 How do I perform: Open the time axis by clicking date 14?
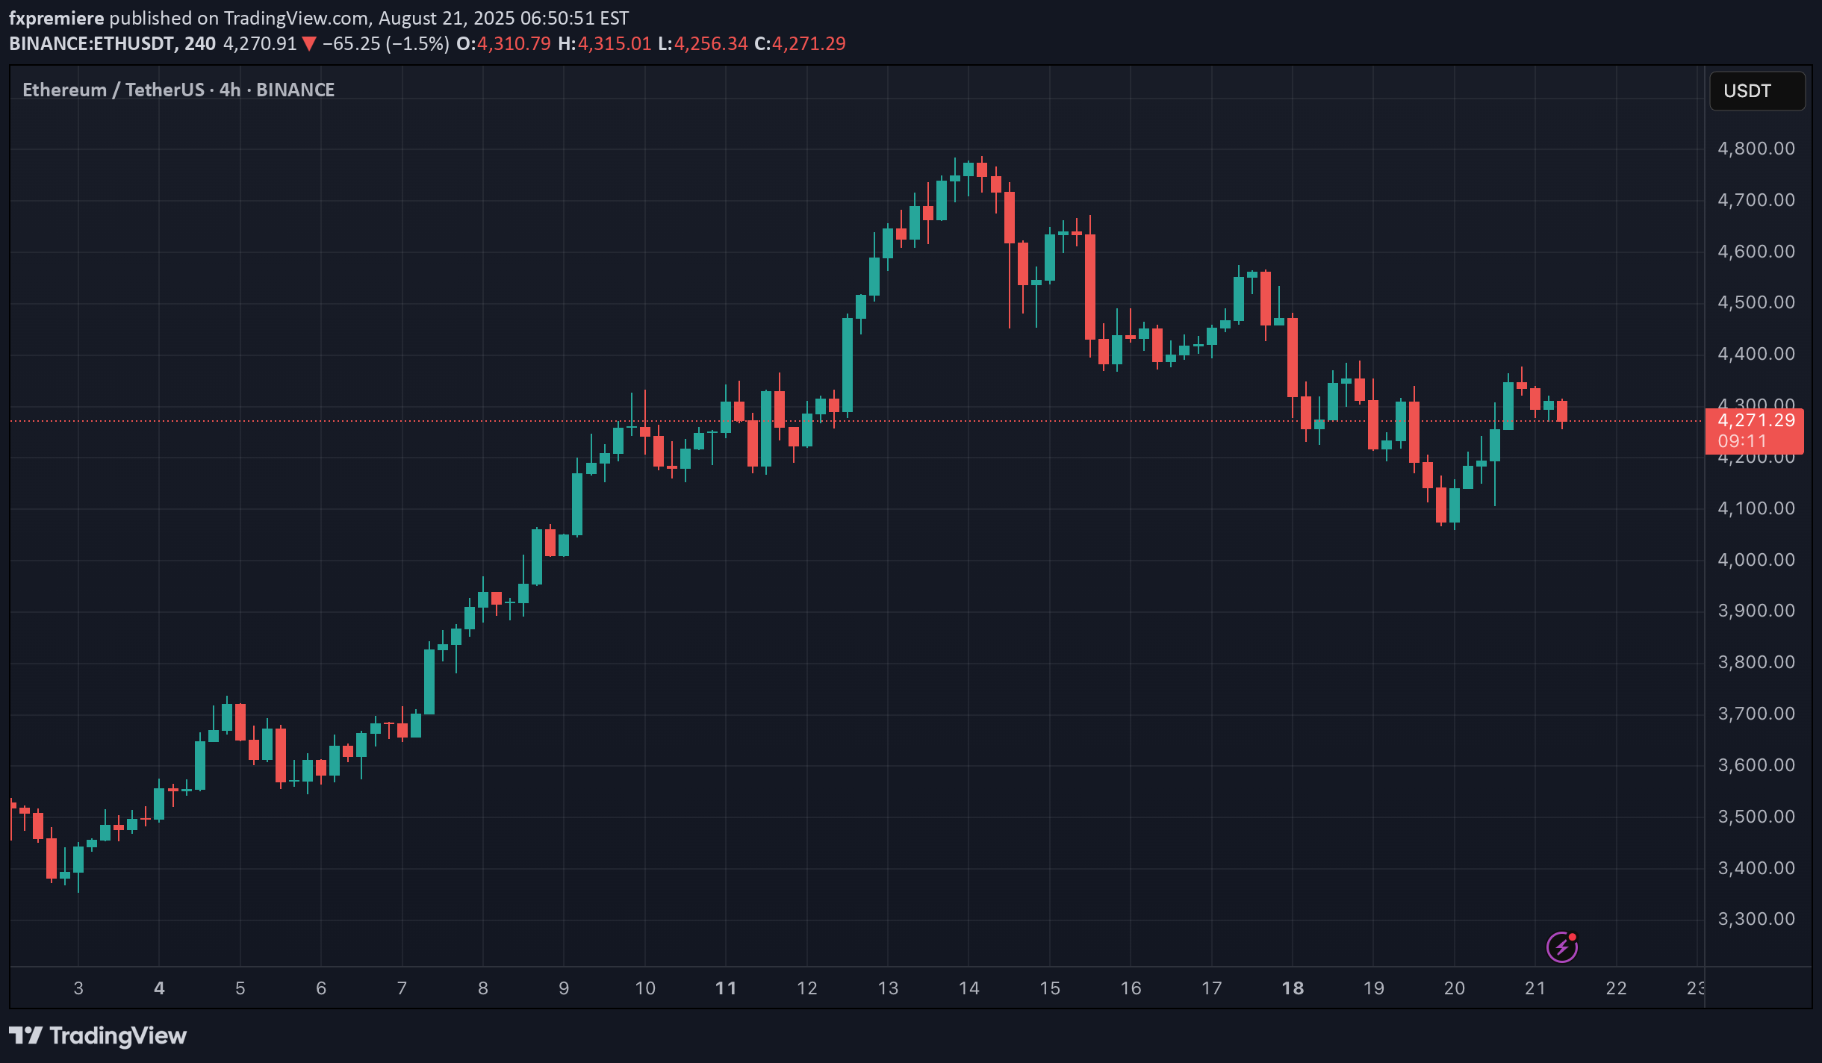click(968, 987)
